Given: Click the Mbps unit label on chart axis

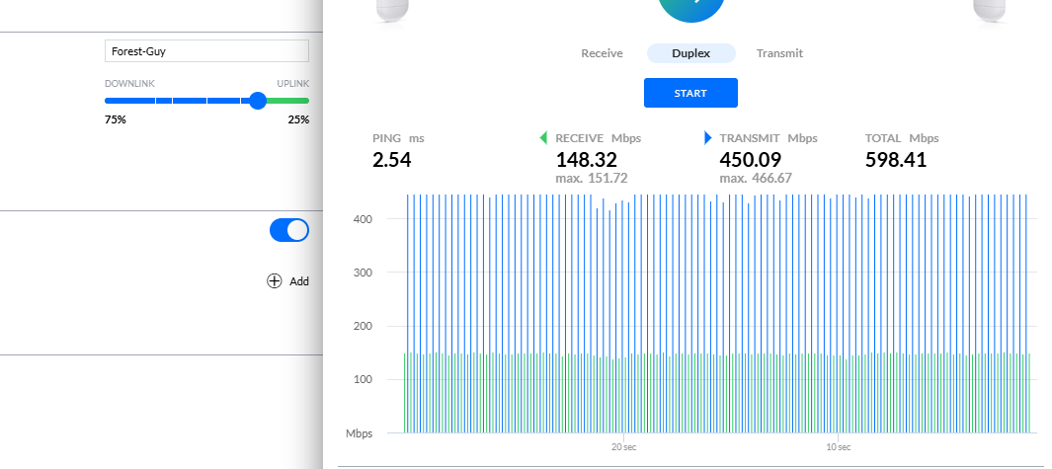Looking at the screenshot, I should tap(359, 433).
